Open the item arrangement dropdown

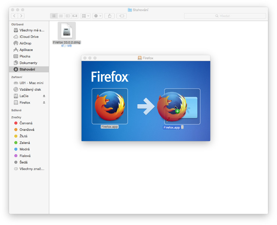pos(85,16)
